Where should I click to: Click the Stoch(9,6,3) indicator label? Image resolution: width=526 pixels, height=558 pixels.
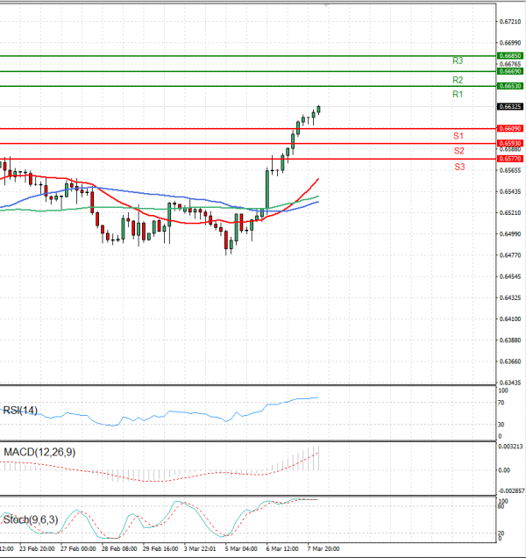tap(31, 520)
